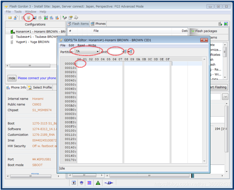Click the user chat icon in toolbar
Viewport: 234px width, 190px height.
tap(15, 18)
